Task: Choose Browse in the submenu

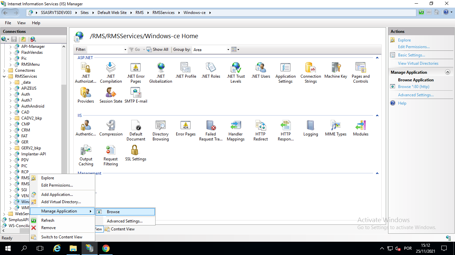Action: (125, 212)
